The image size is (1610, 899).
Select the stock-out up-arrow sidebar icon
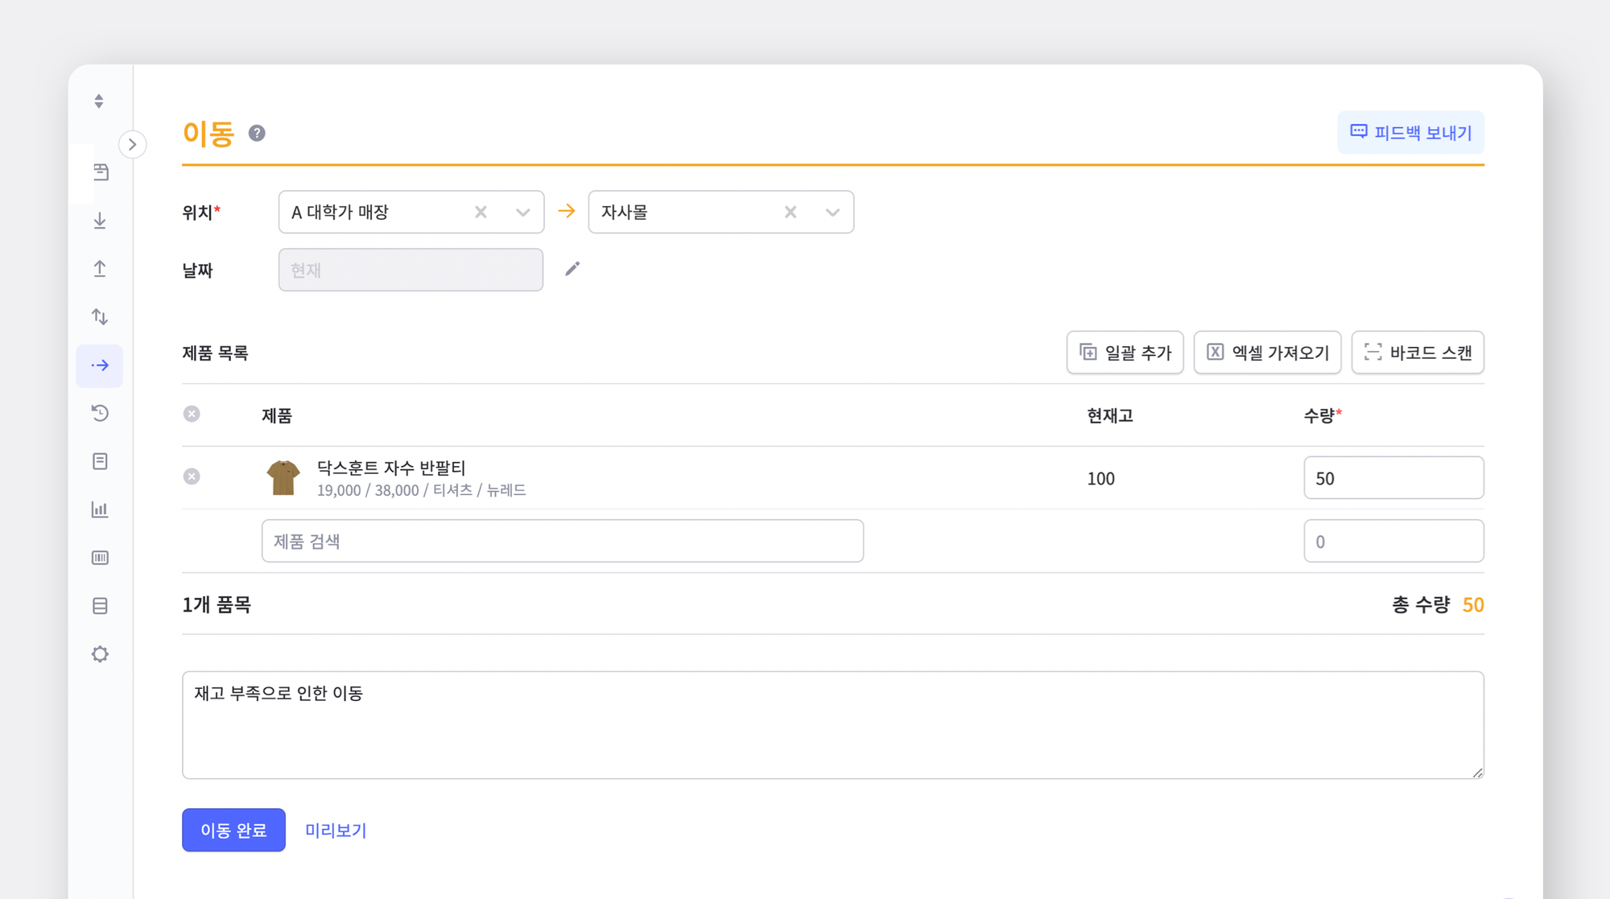[x=100, y=269]
